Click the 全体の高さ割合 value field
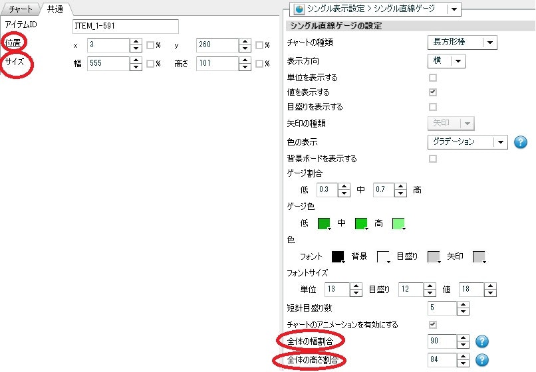536x372 pixels. click(442, 359)
